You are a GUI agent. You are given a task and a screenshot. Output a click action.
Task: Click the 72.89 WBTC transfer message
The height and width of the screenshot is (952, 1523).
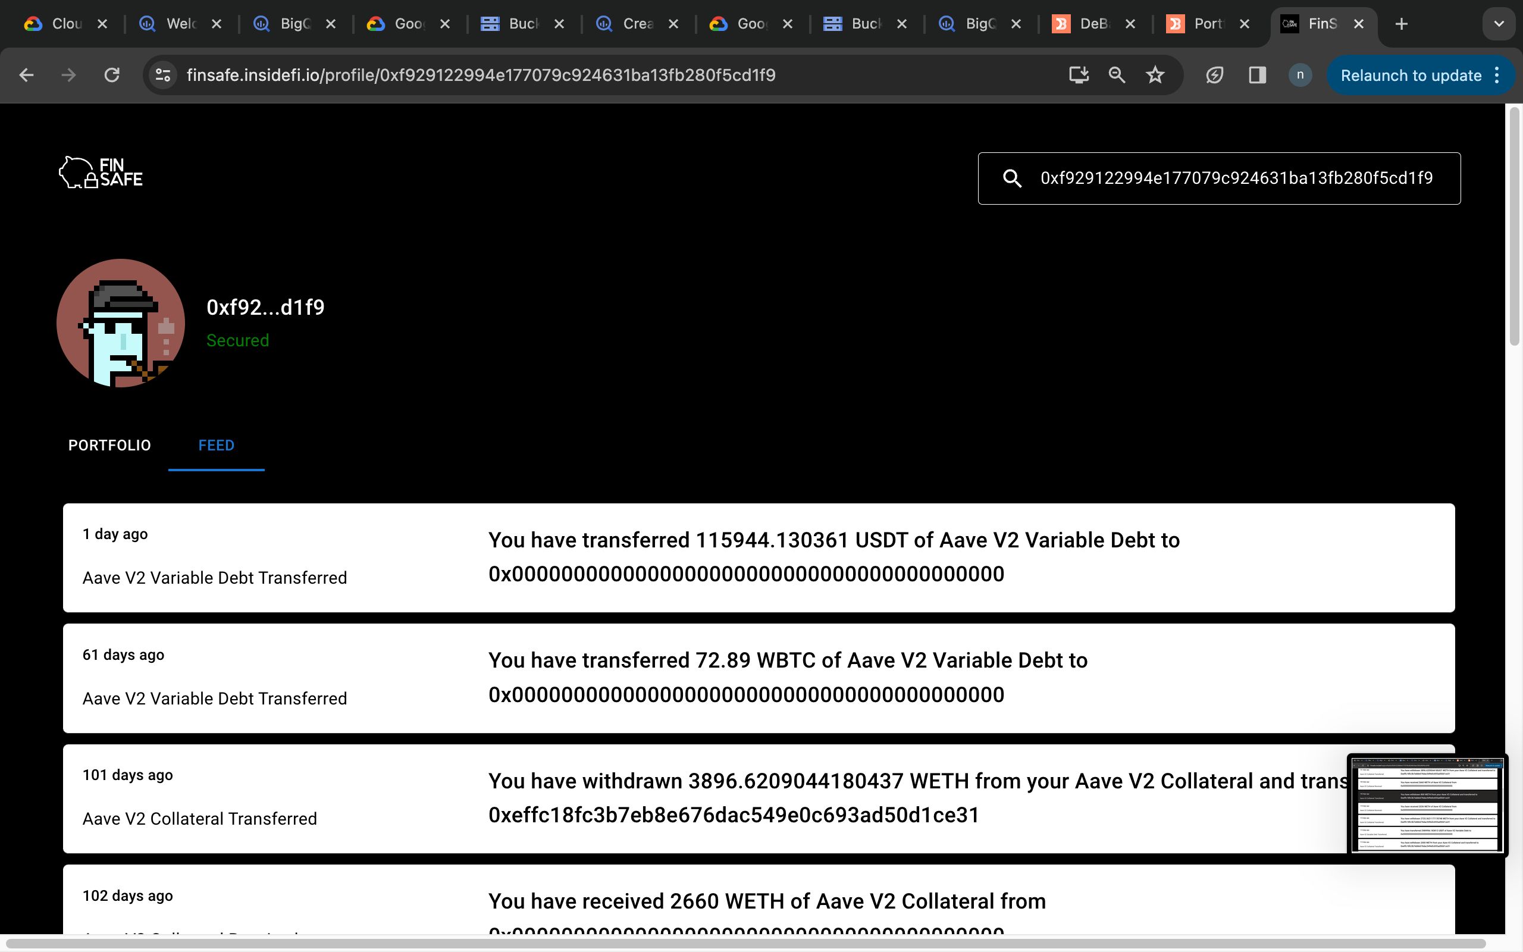788,678
